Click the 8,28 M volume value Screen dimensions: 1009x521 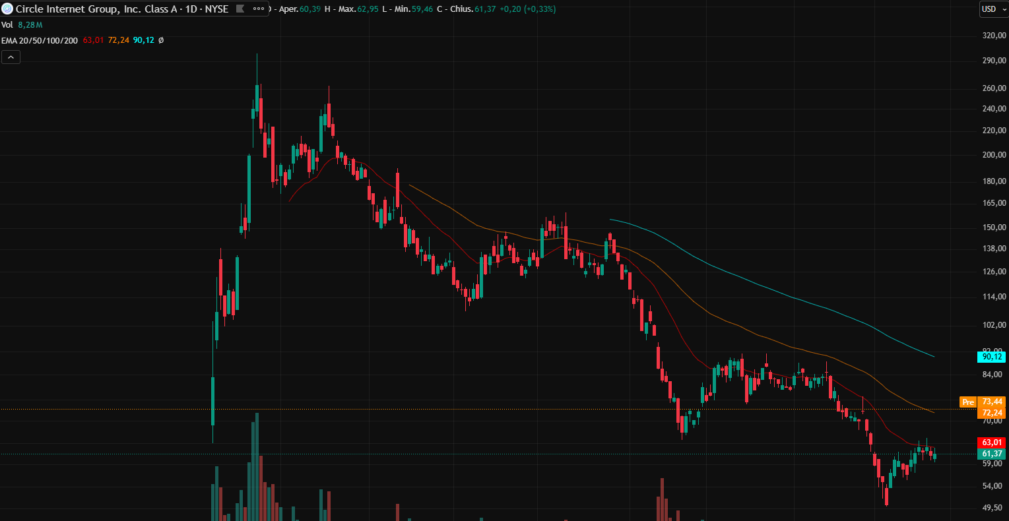coord(30,25)
